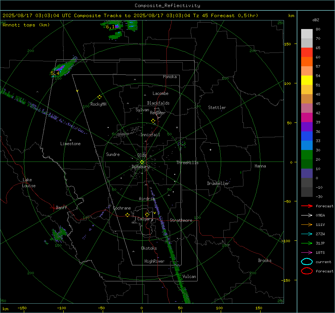Click the Annot: tops (km) label
335x313 pixels.
26,25
